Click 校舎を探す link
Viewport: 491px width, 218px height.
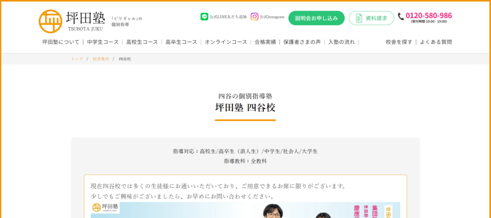tap(399, 42)
